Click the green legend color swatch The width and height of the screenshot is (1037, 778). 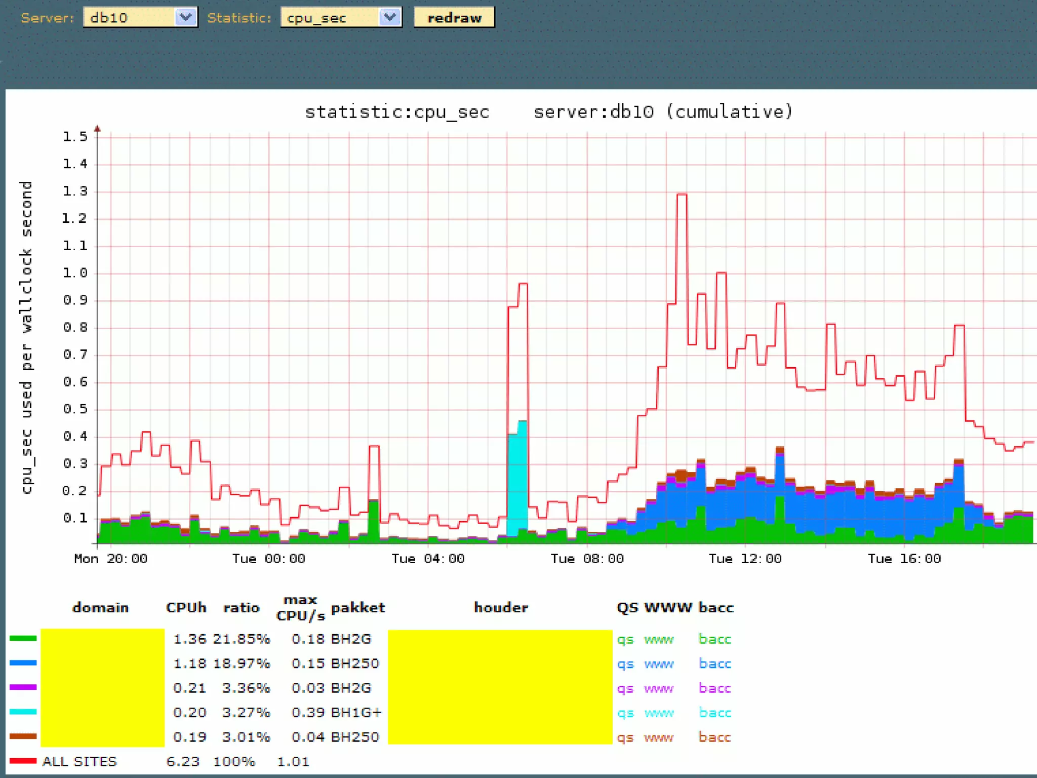(x=23, y=638)
